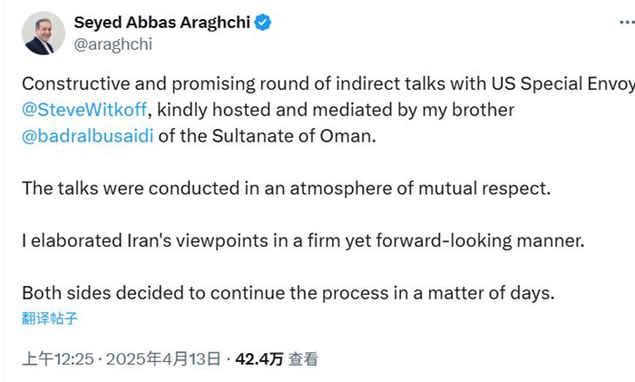The image size is (635, 382).
Task: Open the @SteveWitkoff mention
Action: tap(79, 111)
